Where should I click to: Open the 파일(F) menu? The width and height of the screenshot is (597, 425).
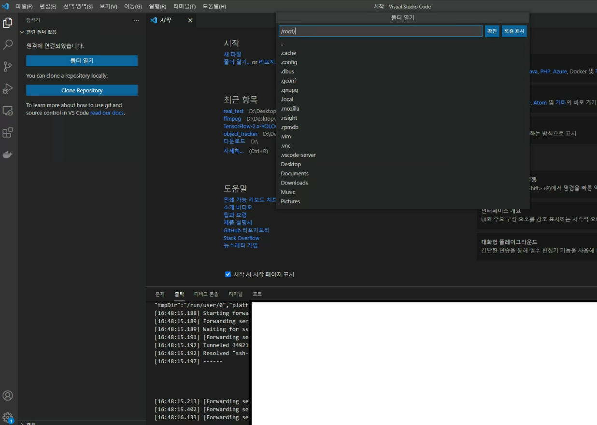24,6
